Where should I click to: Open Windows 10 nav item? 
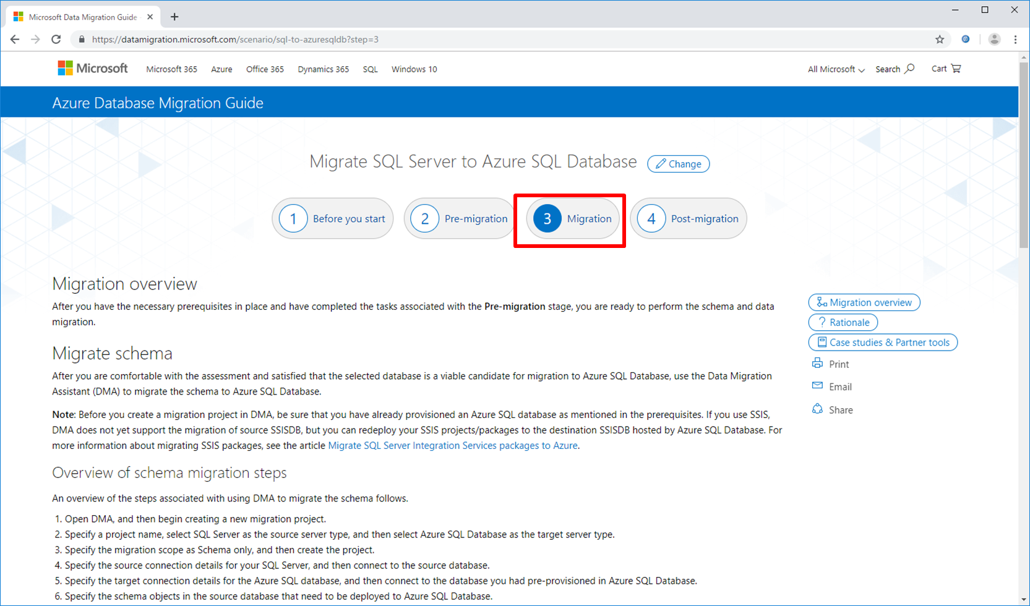point(414,69)
